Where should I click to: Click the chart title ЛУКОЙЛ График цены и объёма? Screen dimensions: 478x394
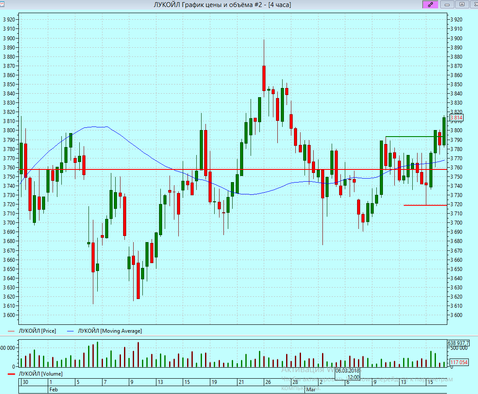point(222,4)
